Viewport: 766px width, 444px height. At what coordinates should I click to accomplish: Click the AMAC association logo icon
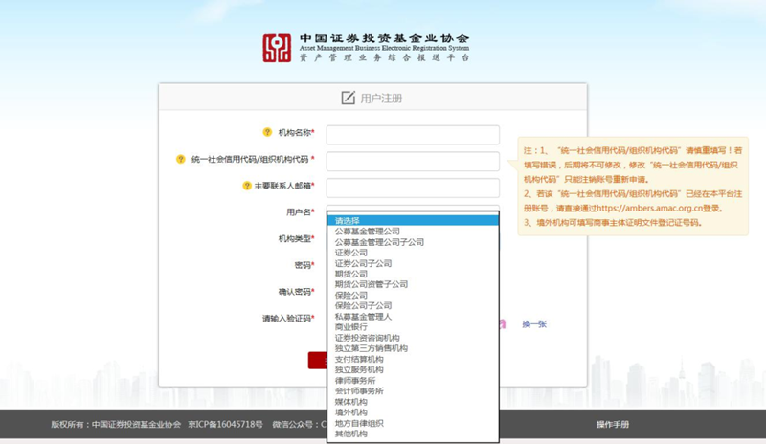tap(277, 48)
